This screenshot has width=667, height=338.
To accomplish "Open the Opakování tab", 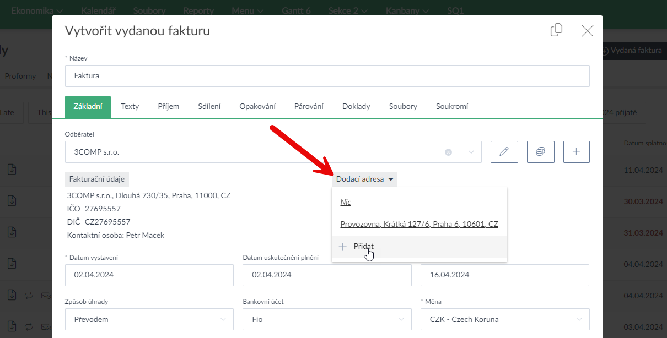I will tap(257, 107).
